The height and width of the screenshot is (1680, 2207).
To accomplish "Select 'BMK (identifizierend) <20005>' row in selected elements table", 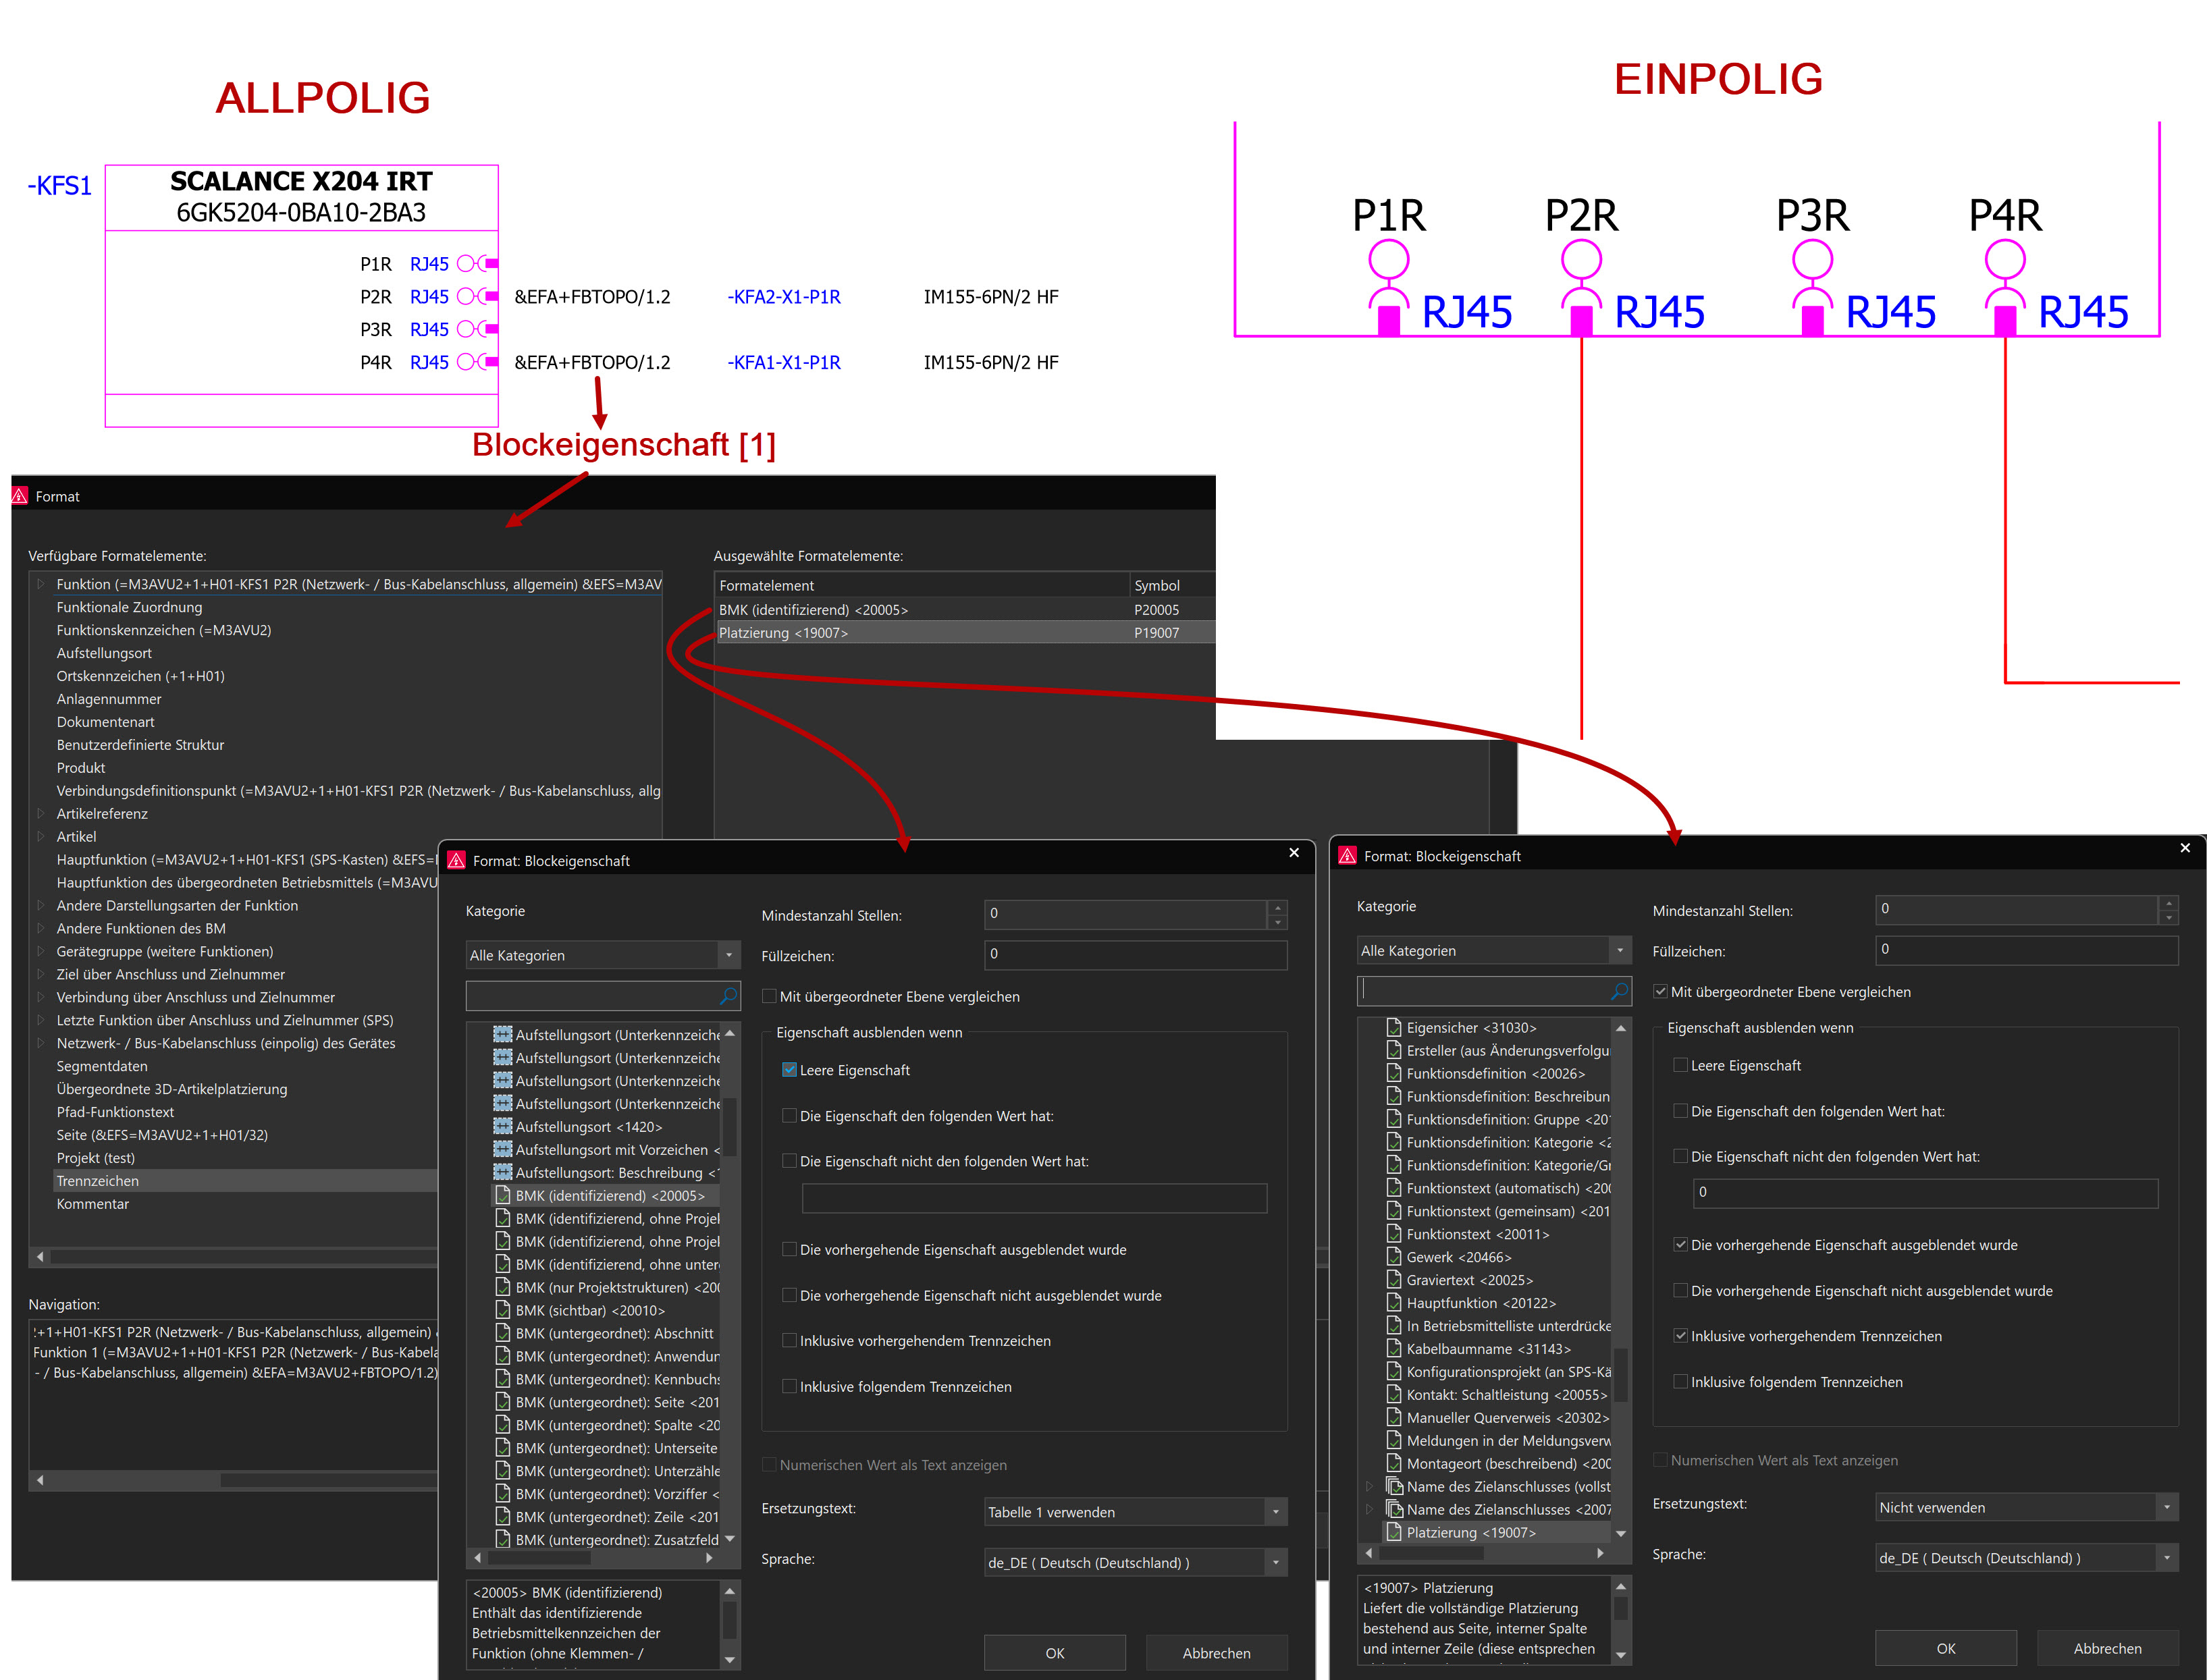I will click(x=965, y=610).
